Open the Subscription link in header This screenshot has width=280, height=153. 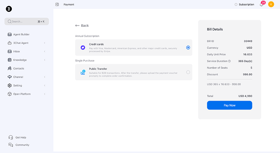pyautogui.click(x=246, y=4)
